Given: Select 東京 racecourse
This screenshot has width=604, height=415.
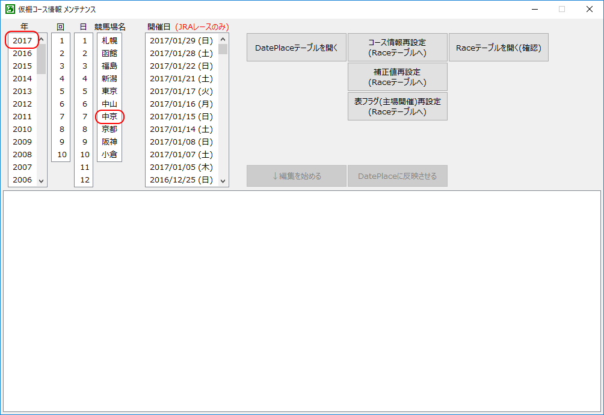Looking at the screenshot, I should point(109,92).
